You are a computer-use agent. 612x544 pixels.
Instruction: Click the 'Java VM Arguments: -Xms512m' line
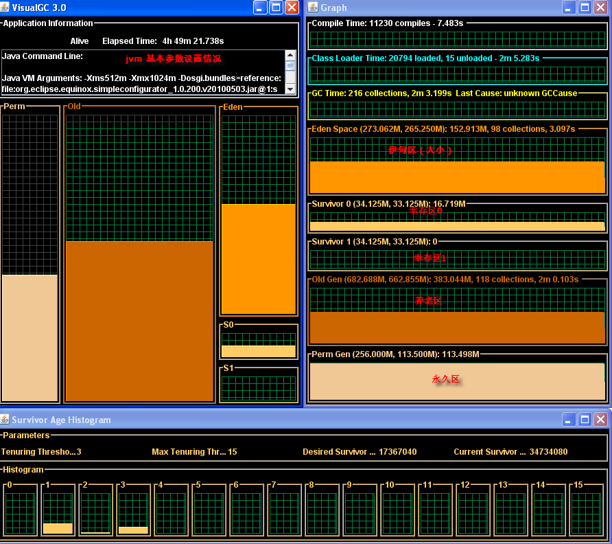(x=142, y=78)
